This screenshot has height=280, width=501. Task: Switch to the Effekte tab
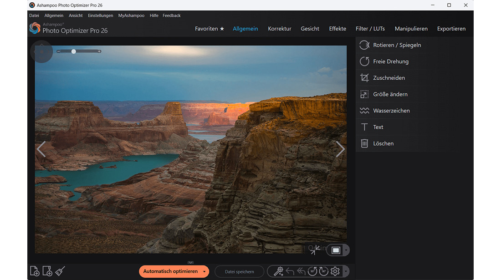[x=338, y=29]
